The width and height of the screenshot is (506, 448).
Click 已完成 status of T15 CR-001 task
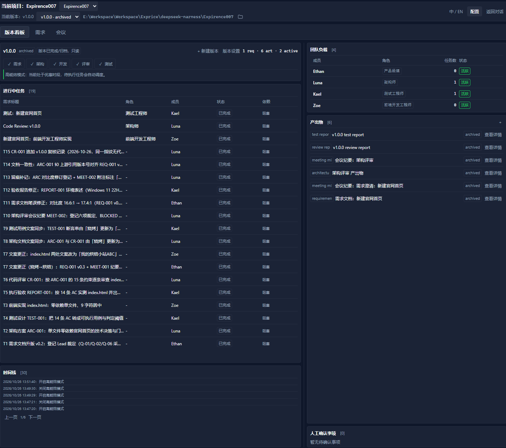coord(225,151)
